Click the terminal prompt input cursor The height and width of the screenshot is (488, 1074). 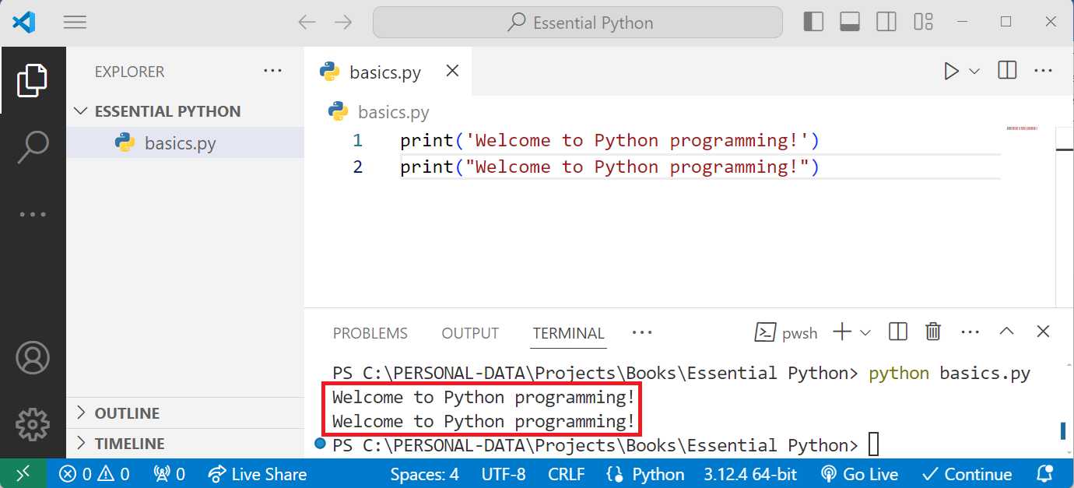coord(873,445)
